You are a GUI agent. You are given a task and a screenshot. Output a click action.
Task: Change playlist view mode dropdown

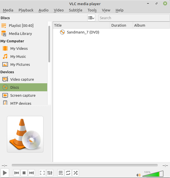[91, 18]
